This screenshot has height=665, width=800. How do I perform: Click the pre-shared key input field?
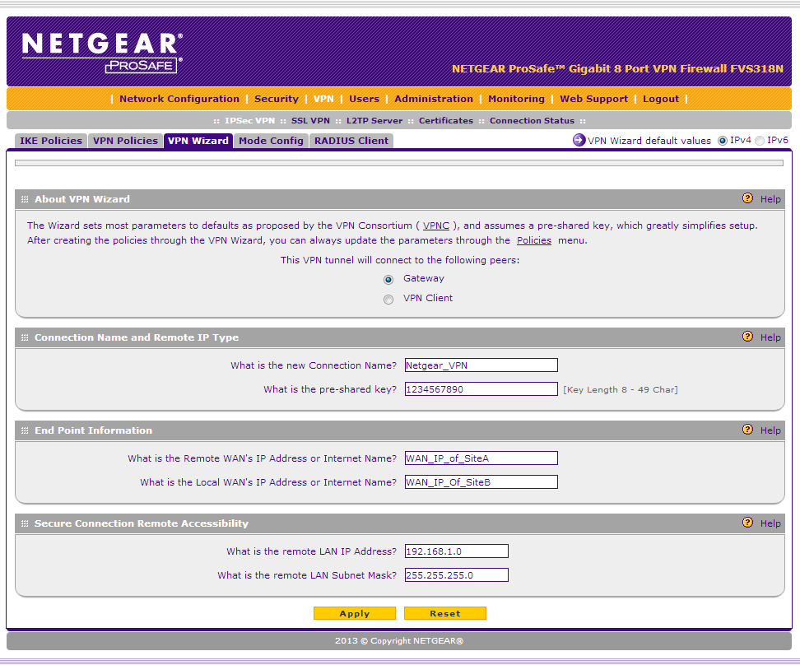(x=481, y=389)
